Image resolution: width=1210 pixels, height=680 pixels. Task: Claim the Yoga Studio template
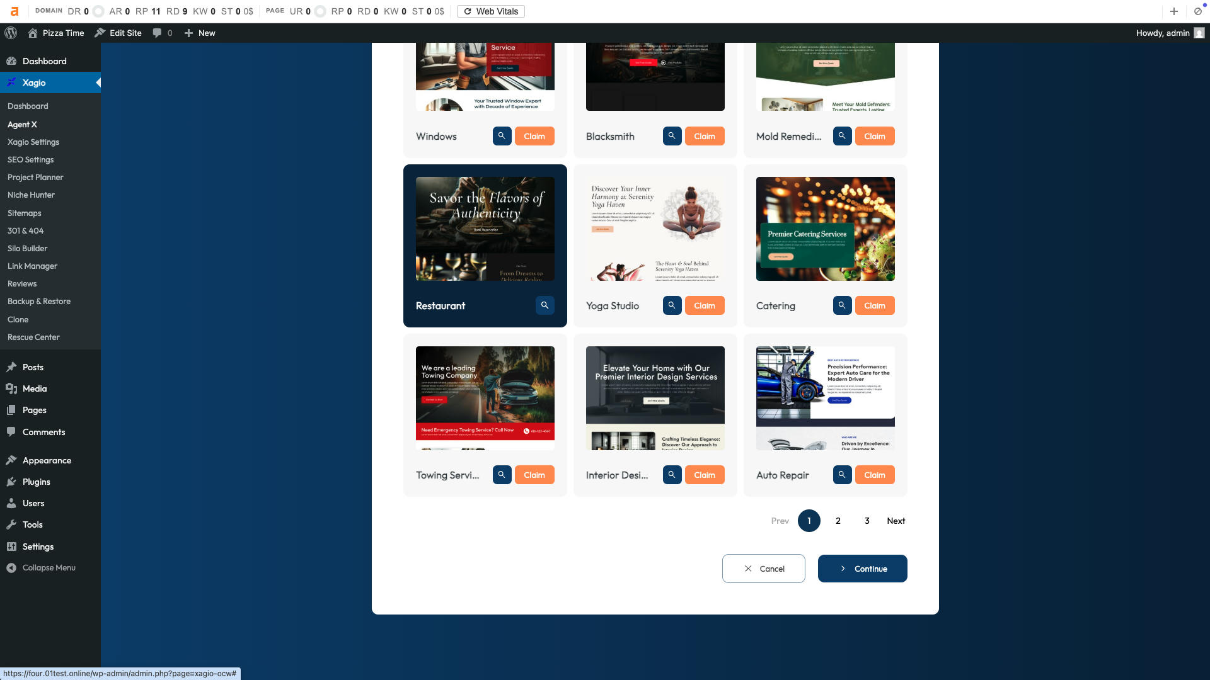pos(705,305)
